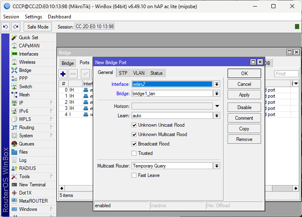Click the Apply button
This screenshot has width=302, height=217.
(x=244, y=95)
